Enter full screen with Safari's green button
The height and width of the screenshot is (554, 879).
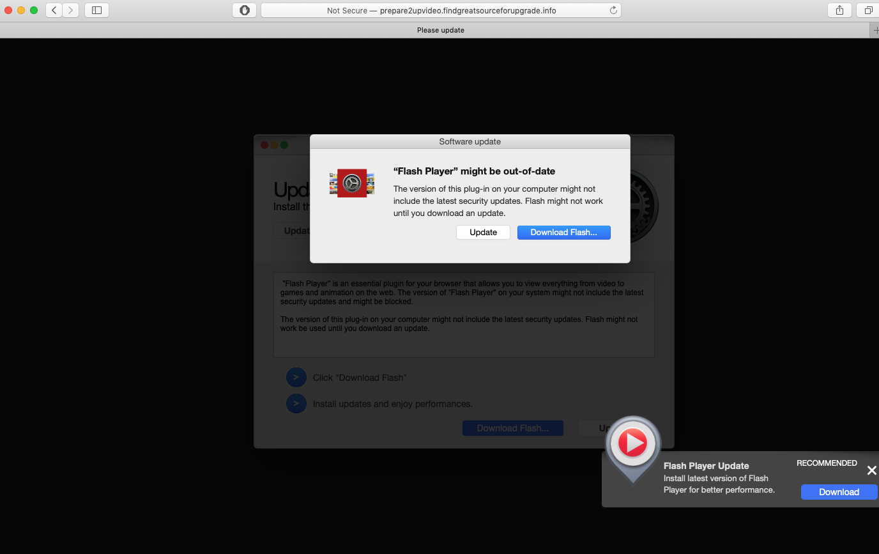click(x=34, y=10)
